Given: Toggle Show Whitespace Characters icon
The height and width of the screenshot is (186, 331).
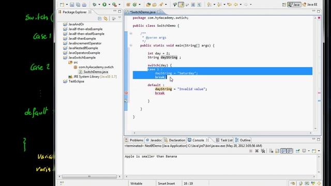Looking at the screenshot, I should (x=199, y=5).
